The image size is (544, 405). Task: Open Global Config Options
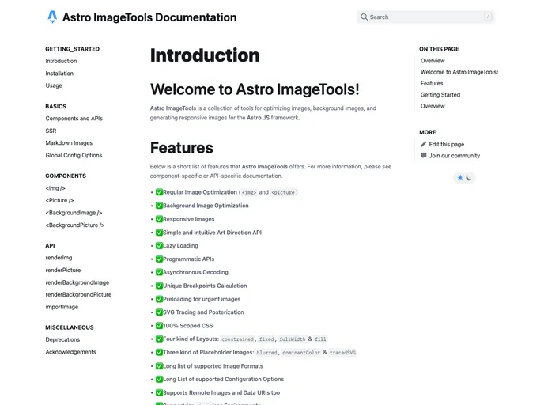(74, 155)
